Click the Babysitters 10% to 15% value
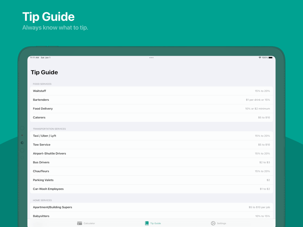Screen dimensions: 303x227 click(262, 216)
